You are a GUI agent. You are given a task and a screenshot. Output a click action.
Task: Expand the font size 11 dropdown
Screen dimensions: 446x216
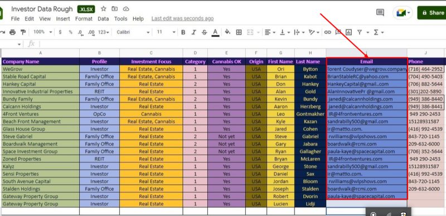(x=165, y=32)
